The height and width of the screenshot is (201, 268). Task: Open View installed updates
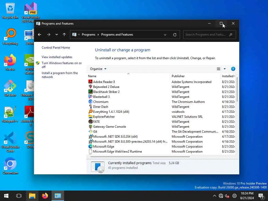57,57
